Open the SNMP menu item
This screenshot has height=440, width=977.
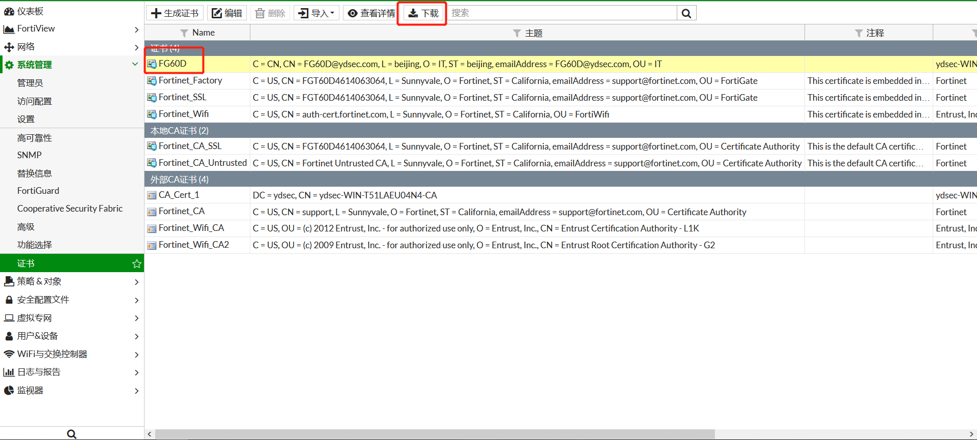(30, 155)
